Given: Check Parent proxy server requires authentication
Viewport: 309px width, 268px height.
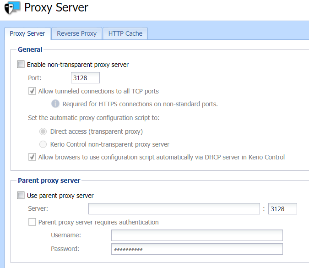Looking at the screenshot, I should (x=32, y=222).
